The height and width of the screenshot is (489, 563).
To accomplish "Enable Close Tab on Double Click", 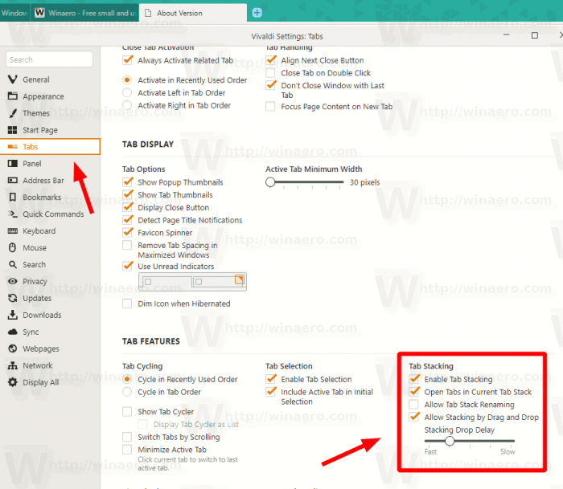I will [270, 73].
